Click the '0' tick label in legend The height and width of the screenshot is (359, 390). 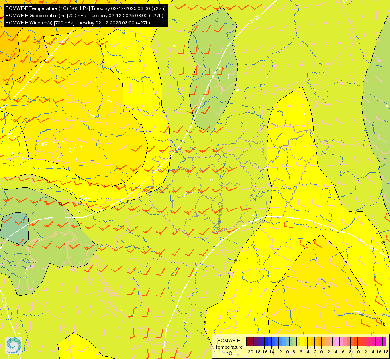point(321,352)
